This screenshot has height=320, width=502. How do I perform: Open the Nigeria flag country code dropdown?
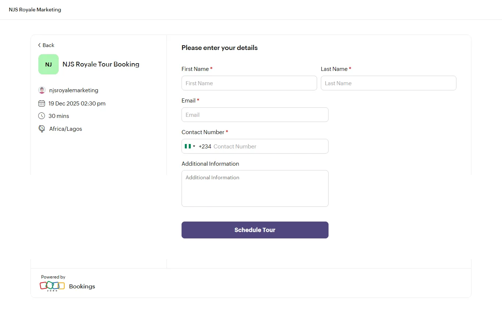(x=190, y=146)
